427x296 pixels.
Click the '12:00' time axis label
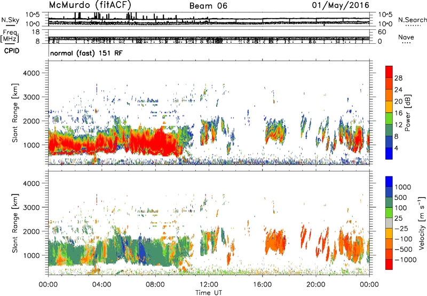(x=209, y=285)
